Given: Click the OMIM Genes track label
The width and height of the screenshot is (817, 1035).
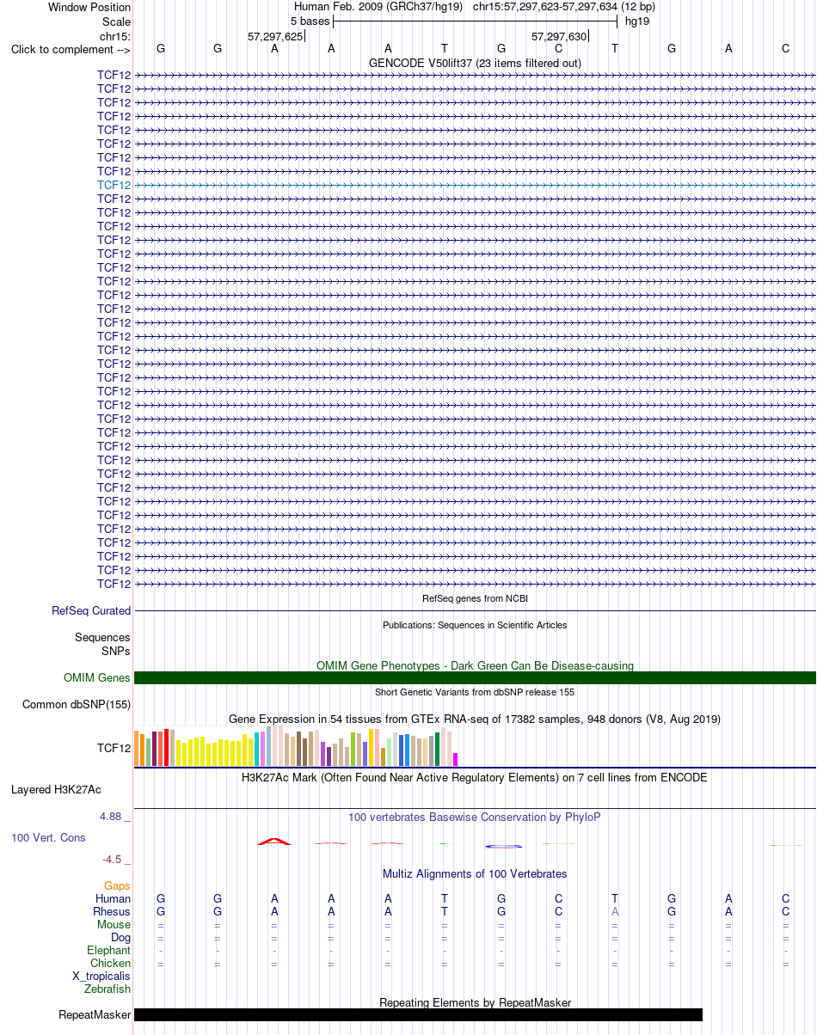Looking at the screenshot, I should point(97,678).
